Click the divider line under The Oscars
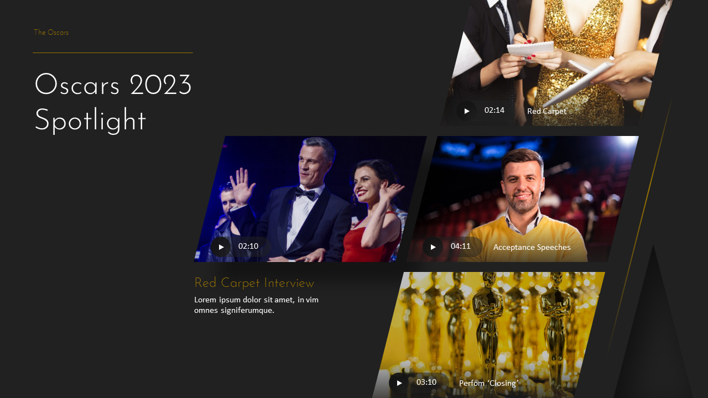Viewport: 708px width, 398px height. 113,53
